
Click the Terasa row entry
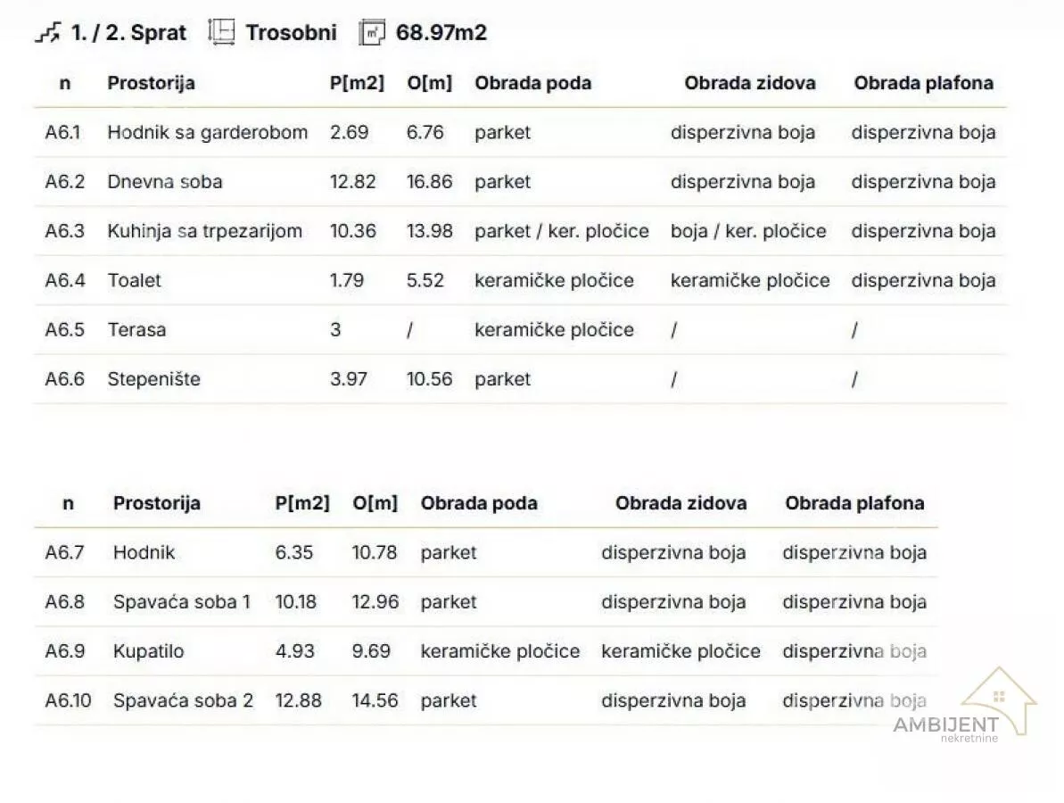click(521, 330)
